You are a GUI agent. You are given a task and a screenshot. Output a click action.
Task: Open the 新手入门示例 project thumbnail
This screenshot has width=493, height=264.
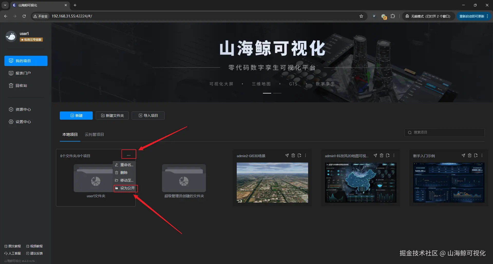(x=449, y=183)
